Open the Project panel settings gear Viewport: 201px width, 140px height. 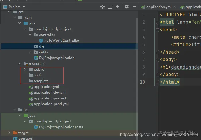tap(127, 7)
